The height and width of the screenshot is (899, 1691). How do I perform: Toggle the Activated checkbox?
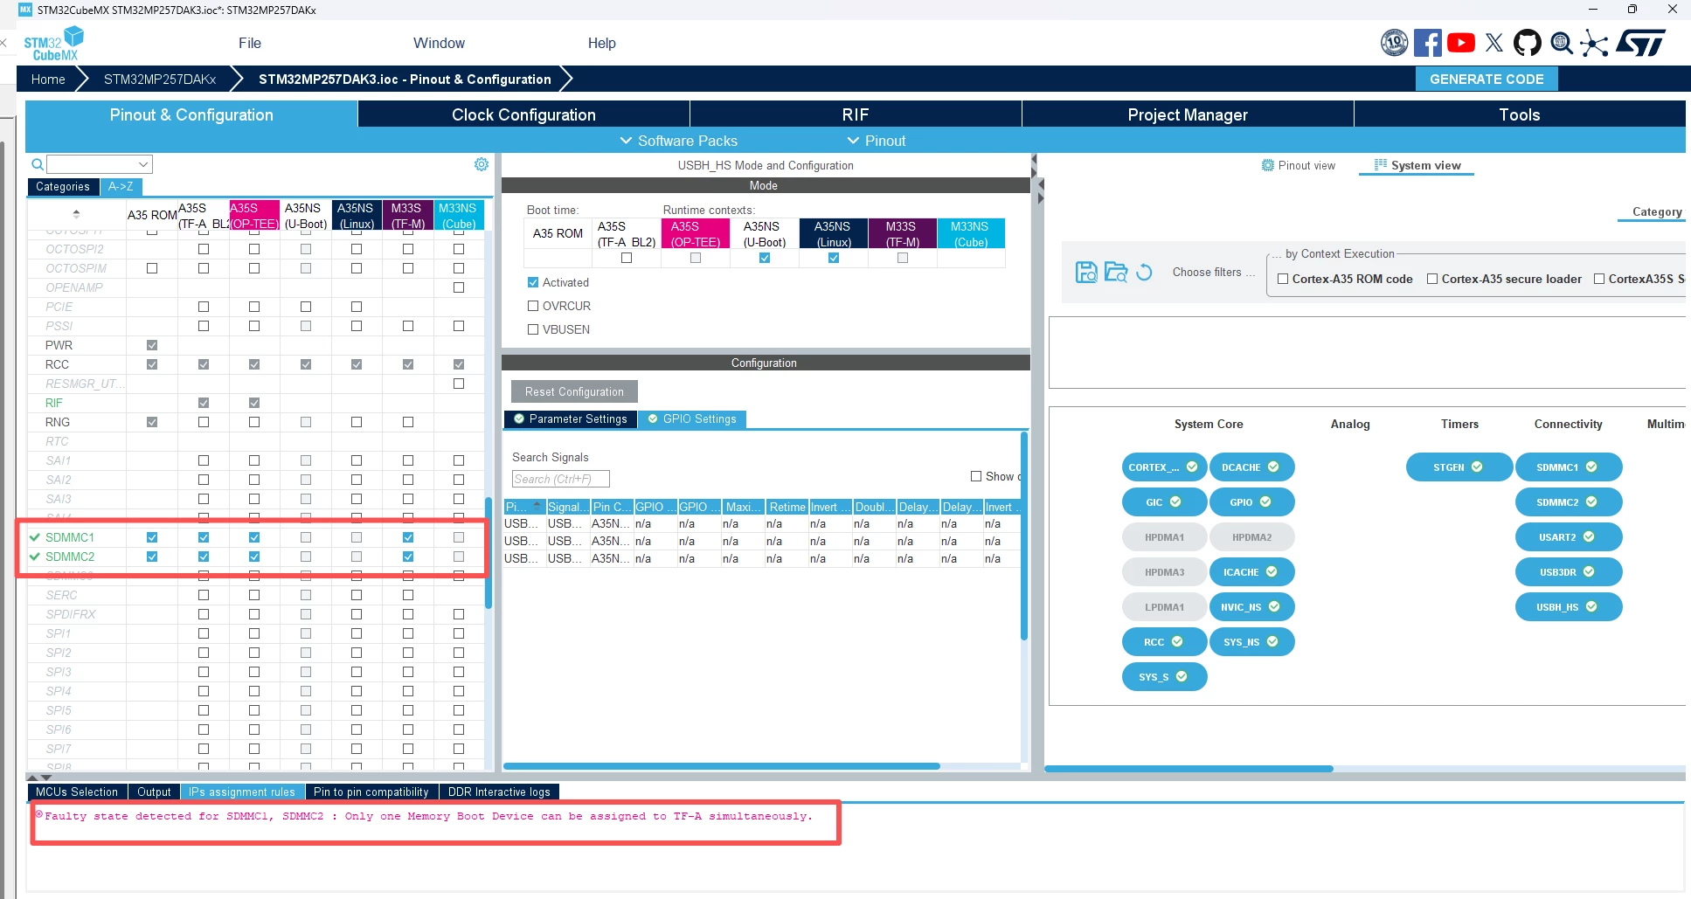pyautogui.click(x=533, y=282)
